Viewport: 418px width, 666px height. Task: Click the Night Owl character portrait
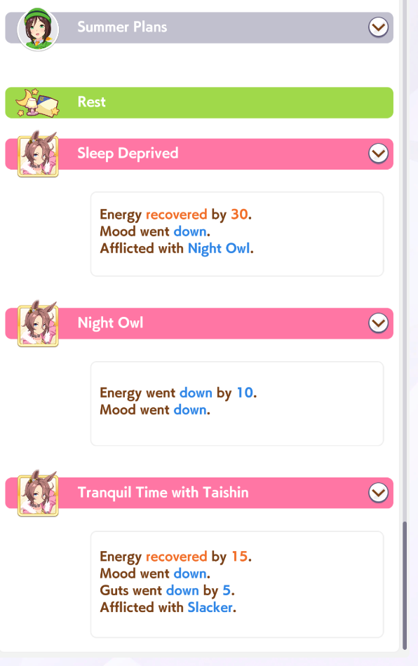point(38,324)
